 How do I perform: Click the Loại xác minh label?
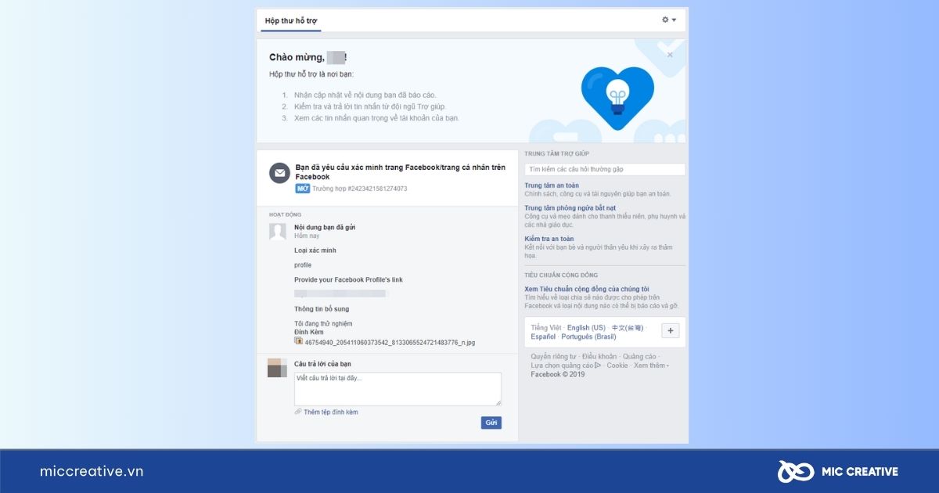coord(315,250)
